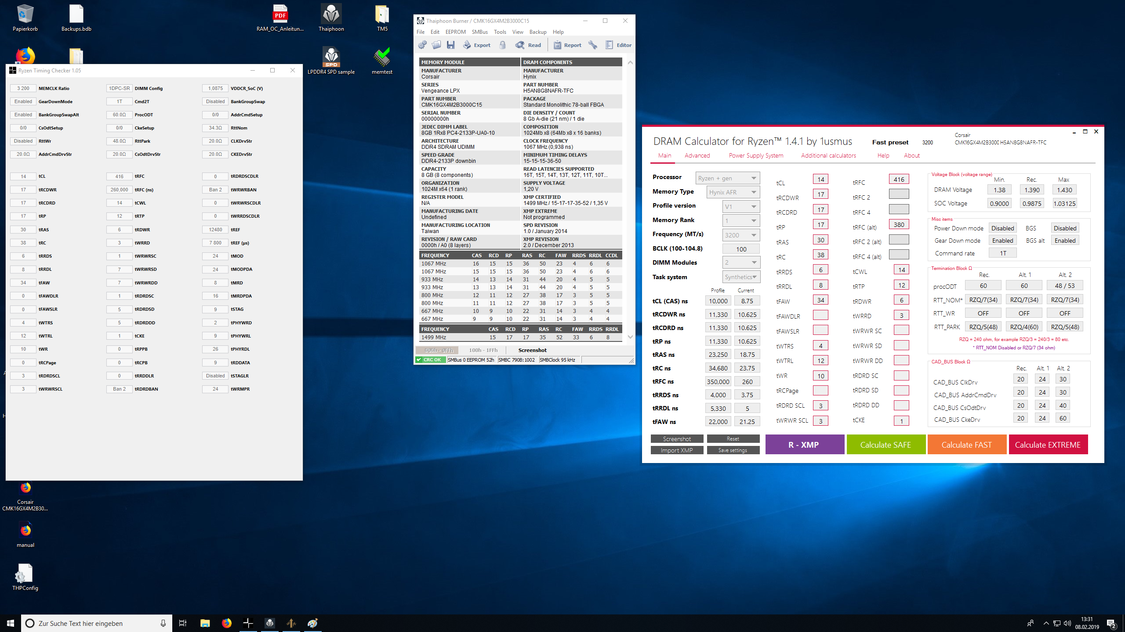
Task: Open the EEPROM menu in Thaiphoon Burner
Action: (455, 32)
